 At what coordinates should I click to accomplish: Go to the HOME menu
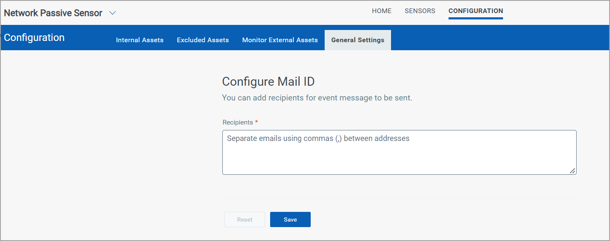pos(381,11)
